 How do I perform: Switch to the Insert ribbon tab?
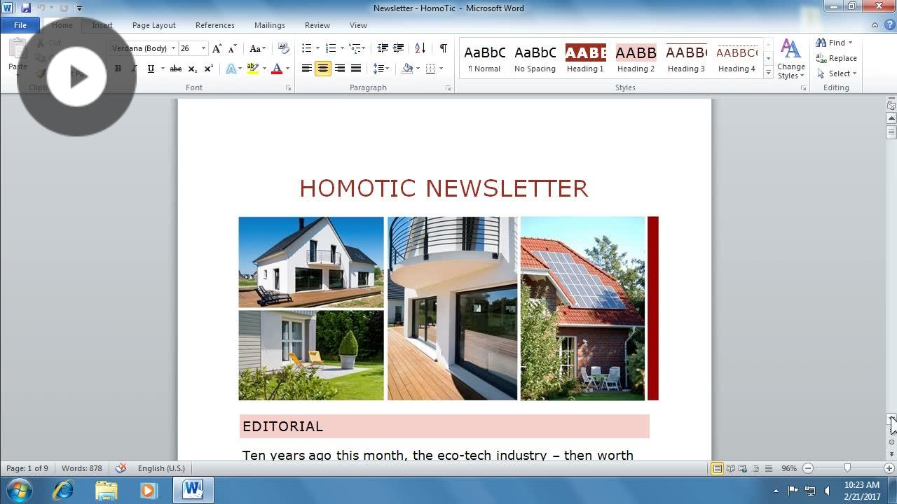coord(102,24)
